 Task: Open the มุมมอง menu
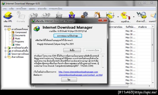click(x=32, y=9)
